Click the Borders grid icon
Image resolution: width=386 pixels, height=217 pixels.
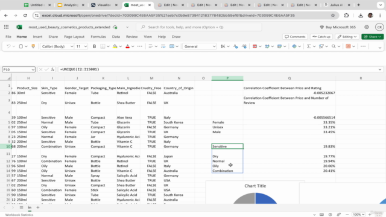[103, 46]
